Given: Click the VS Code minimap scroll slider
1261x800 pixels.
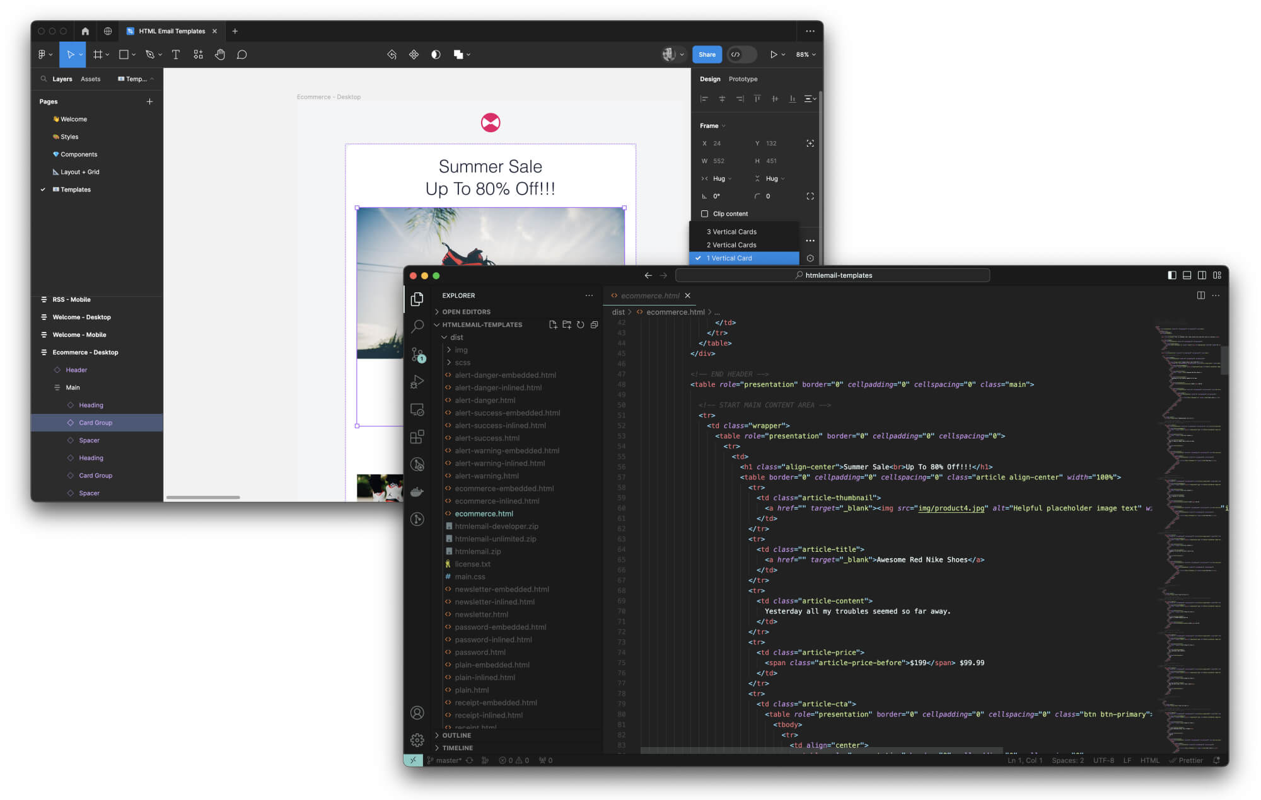Looking at the screenshot, I should [x=1224, y=360].
